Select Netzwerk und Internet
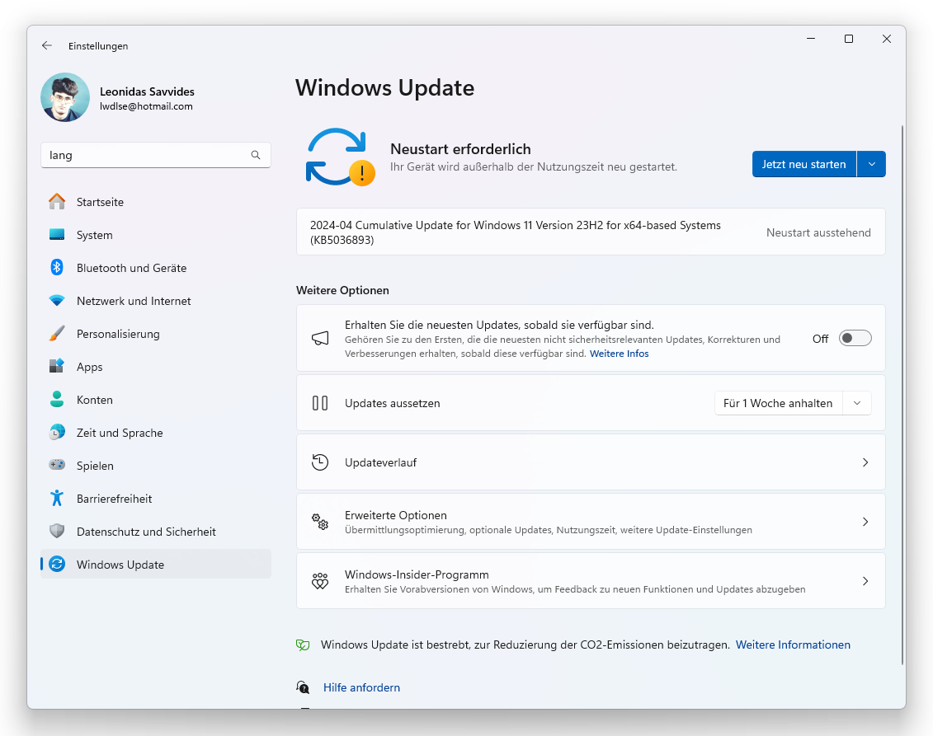 [x=156, y=301]
